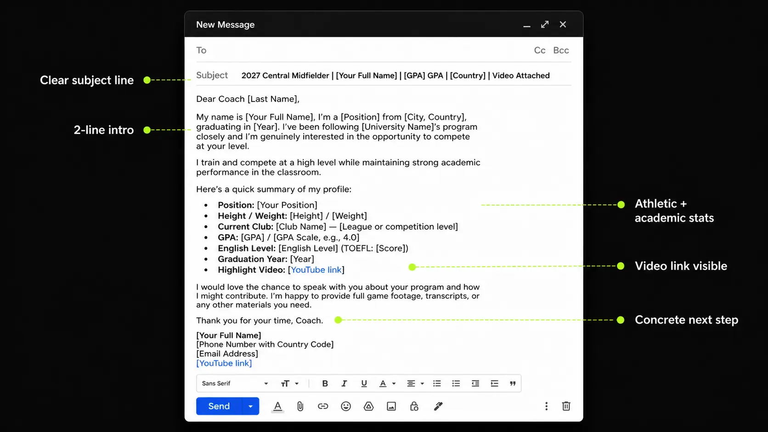768x432 pixels.
Task: Insert signature with the pen icon
Action: click(438, 406)
